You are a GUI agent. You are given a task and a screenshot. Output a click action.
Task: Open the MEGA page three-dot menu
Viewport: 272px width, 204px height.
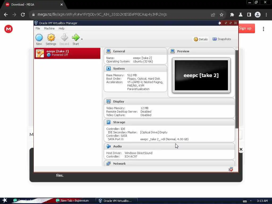click(x=263, y=29)
